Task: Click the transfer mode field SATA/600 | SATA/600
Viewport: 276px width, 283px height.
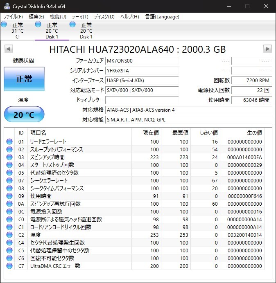Action: pos(142,90)
